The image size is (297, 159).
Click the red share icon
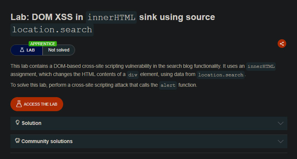[282, 44]
